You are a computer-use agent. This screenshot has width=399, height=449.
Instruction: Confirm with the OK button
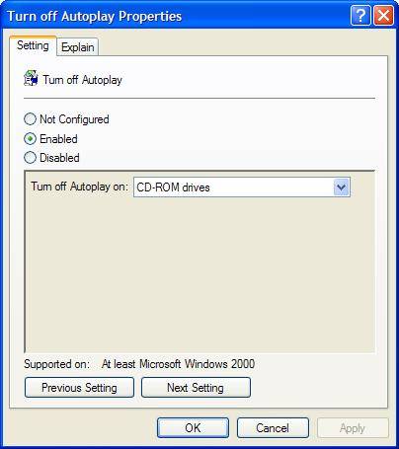tap(193, 428)
